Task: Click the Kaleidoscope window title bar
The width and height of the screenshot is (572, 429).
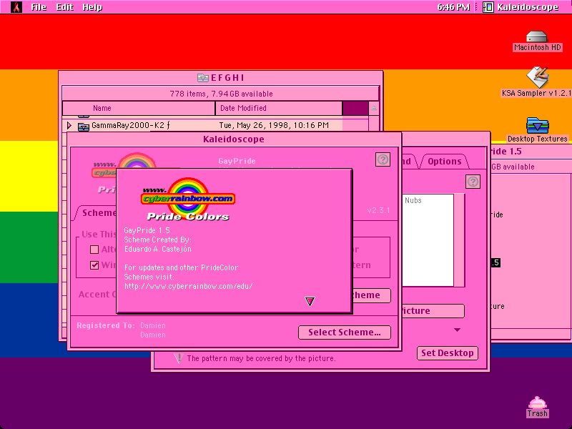Action: tap(234, 139)
